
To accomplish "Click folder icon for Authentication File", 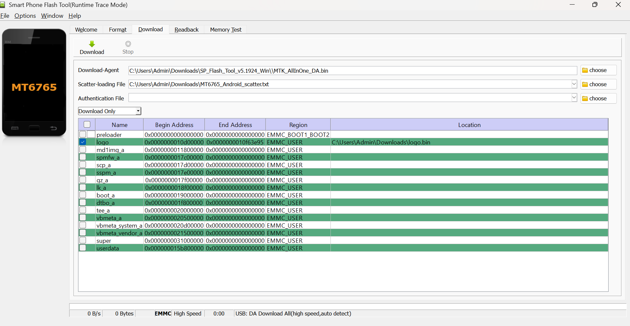I will (x=585, y=99).
